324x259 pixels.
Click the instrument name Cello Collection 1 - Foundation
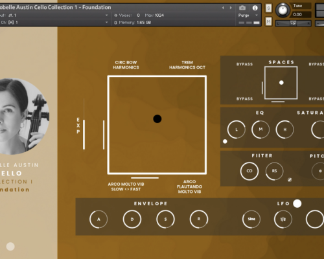tap(56, 7)
